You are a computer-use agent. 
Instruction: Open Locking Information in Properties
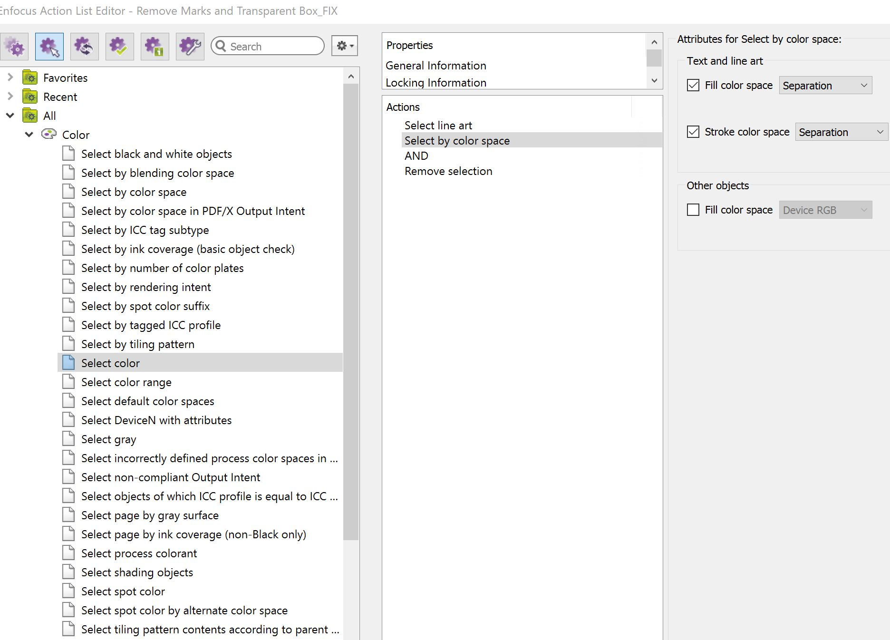436,83
